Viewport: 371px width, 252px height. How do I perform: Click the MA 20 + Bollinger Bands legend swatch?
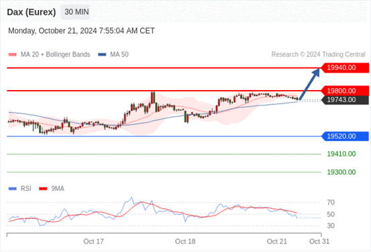[13, 54]
